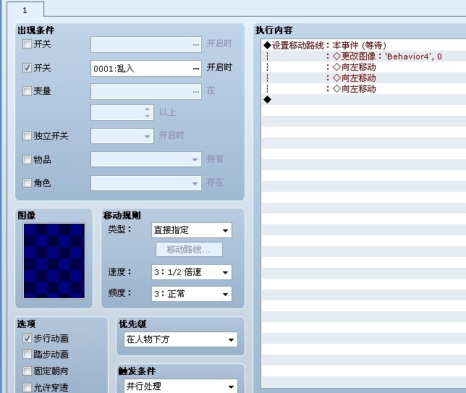The width and height of the screenshot is (466, 393).
Task: Enable the 独立开关 condition checkbox
Action: click(x=27, y=136)
